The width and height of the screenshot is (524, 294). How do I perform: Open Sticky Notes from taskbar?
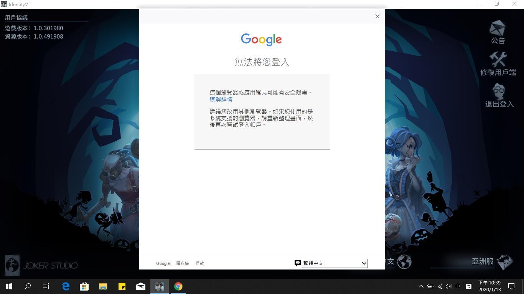tap(122, 286)
